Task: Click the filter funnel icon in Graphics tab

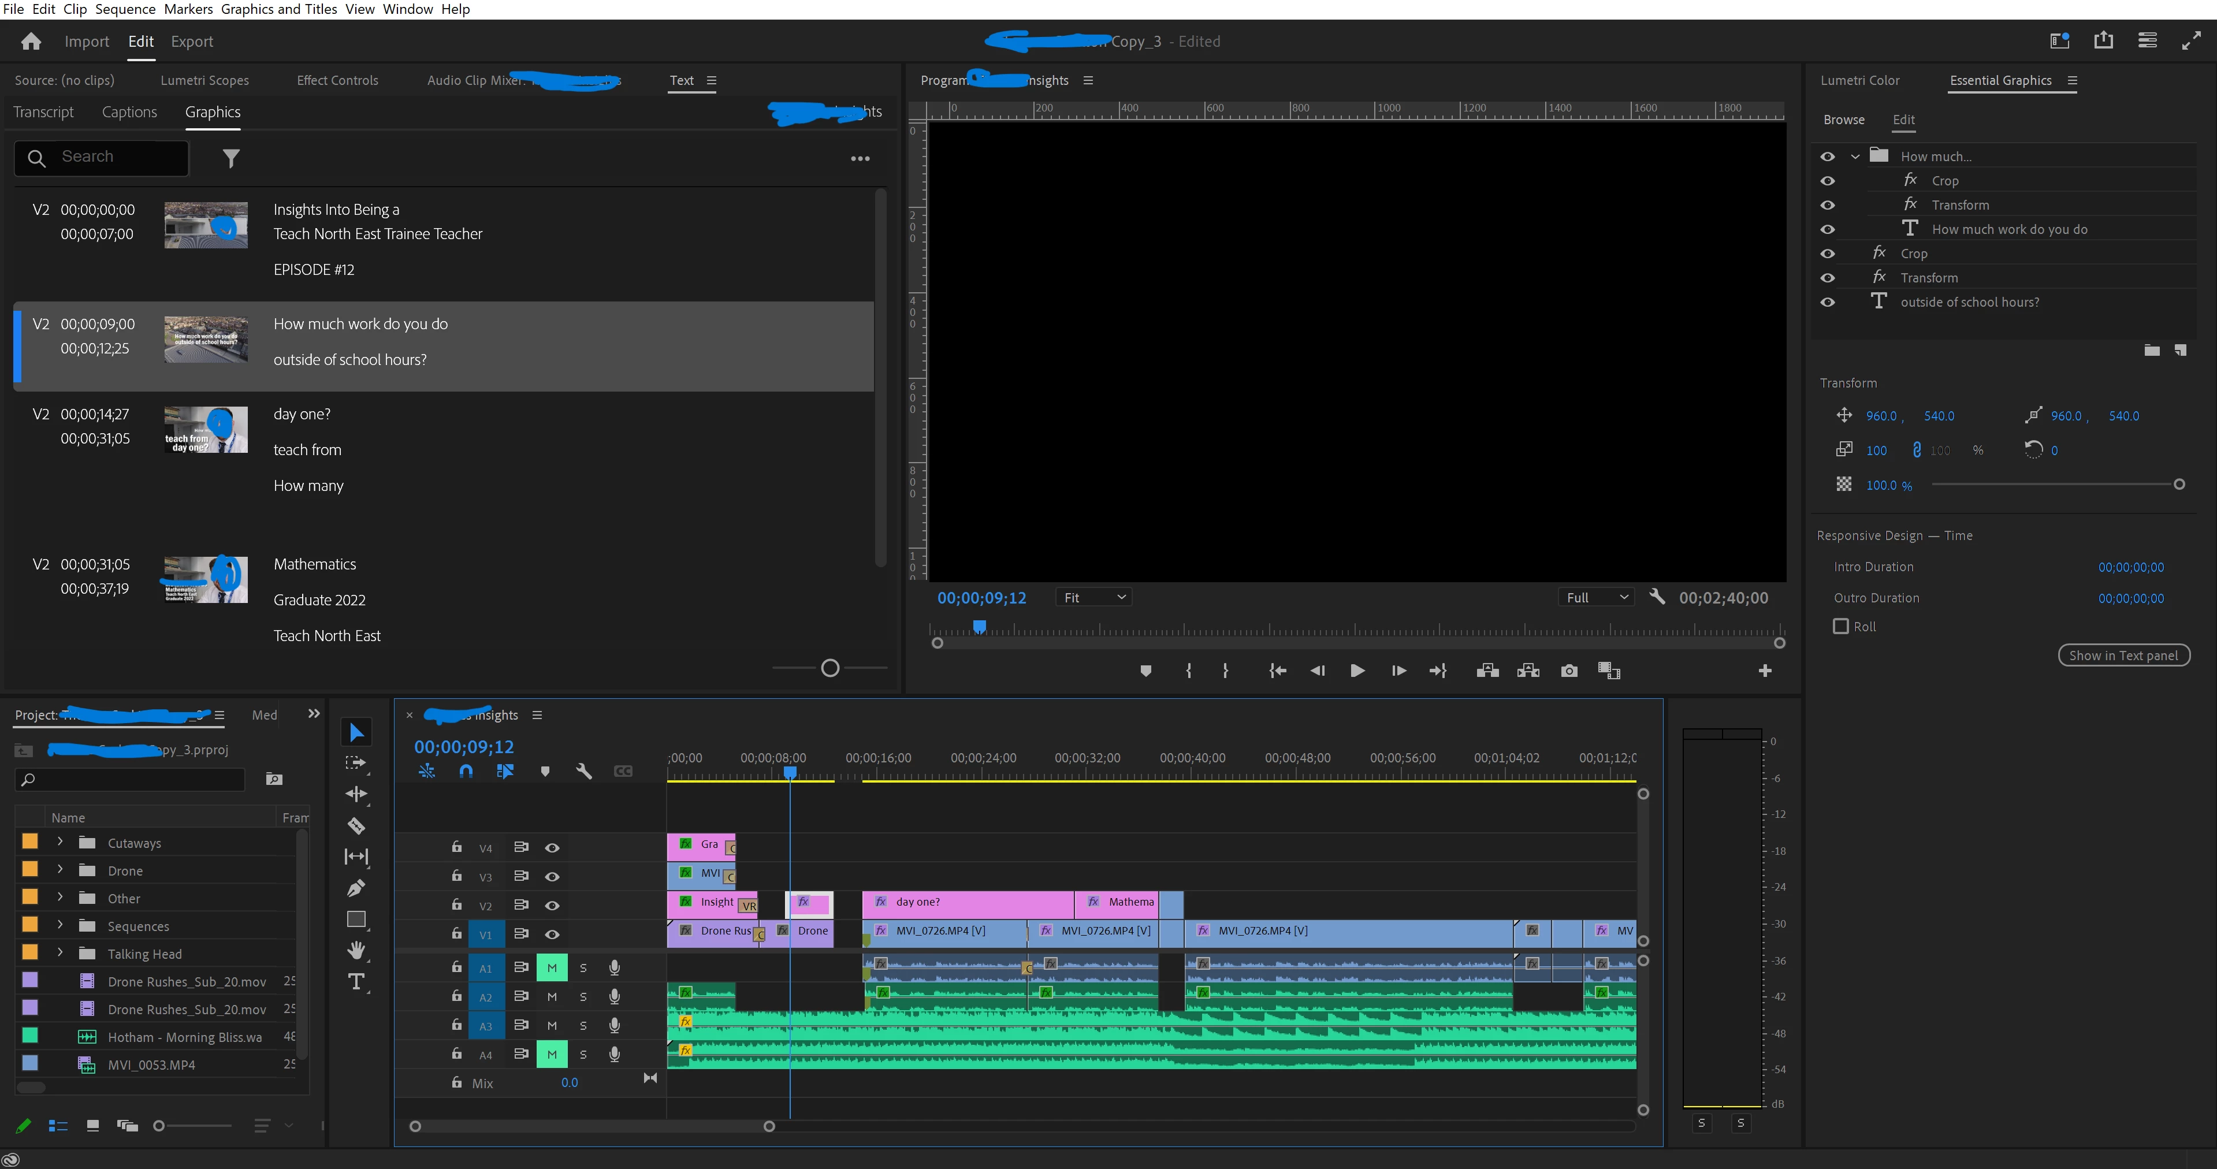Action: pos(230,158)
